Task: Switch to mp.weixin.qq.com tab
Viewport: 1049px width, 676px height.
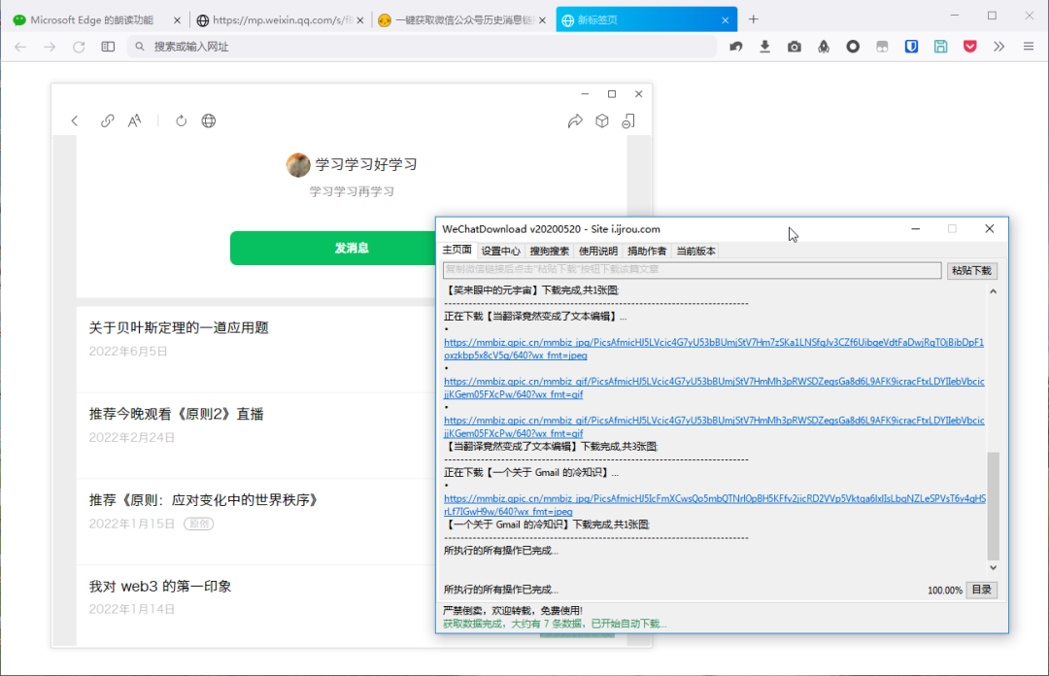Action: pos(278,20)
